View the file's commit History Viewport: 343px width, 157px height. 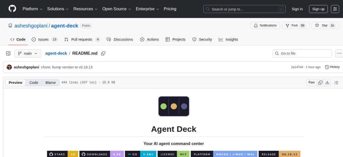point(332,67)
